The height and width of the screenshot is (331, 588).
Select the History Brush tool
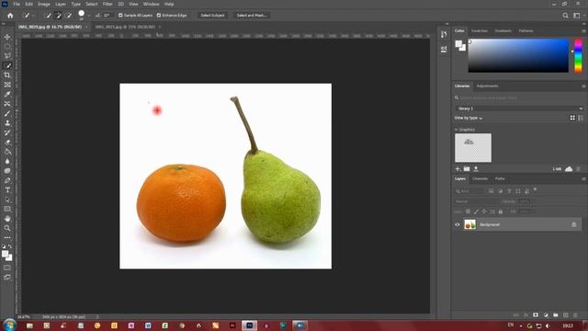[x=7, y=132]
